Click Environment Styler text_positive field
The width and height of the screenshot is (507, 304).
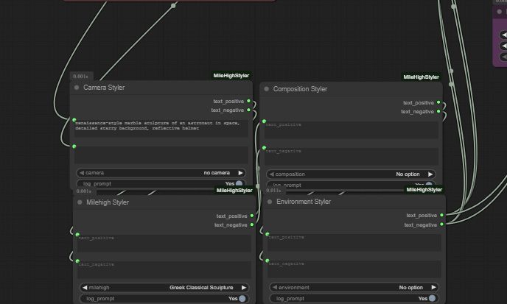tap(354, 243)
